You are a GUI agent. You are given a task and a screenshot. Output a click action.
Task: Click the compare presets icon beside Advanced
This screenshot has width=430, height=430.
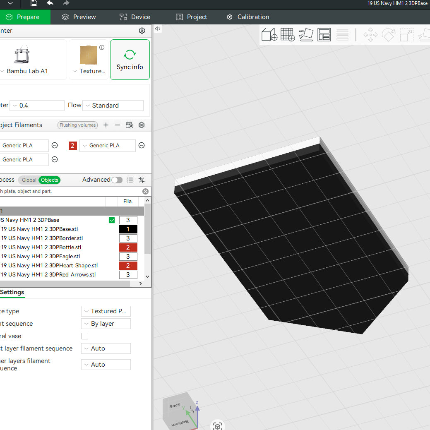(x=142, y=180)
